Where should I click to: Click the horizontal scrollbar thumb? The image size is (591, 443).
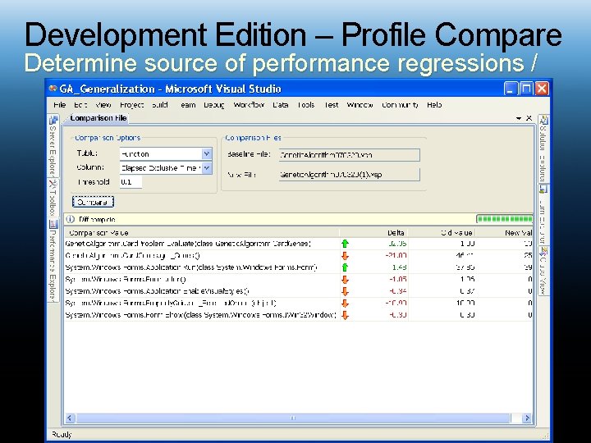(293, 418)
